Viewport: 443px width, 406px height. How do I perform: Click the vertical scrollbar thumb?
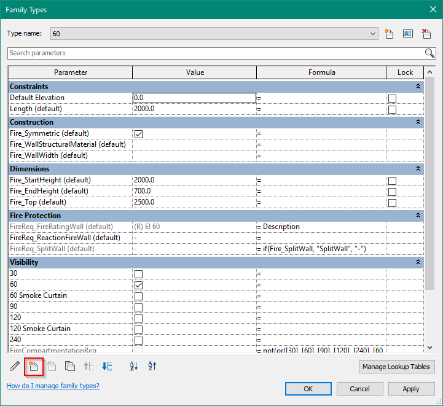[429, 183]
